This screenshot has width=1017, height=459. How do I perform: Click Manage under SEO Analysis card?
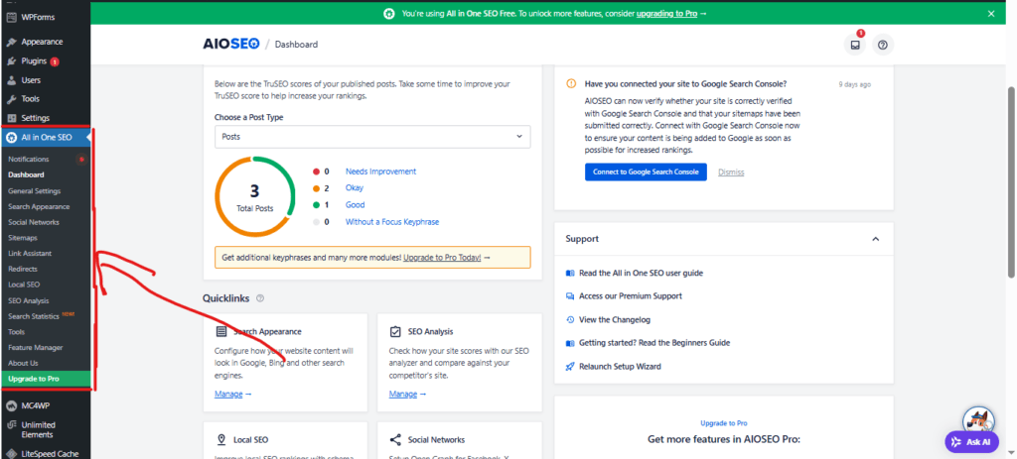click(403, 394)
